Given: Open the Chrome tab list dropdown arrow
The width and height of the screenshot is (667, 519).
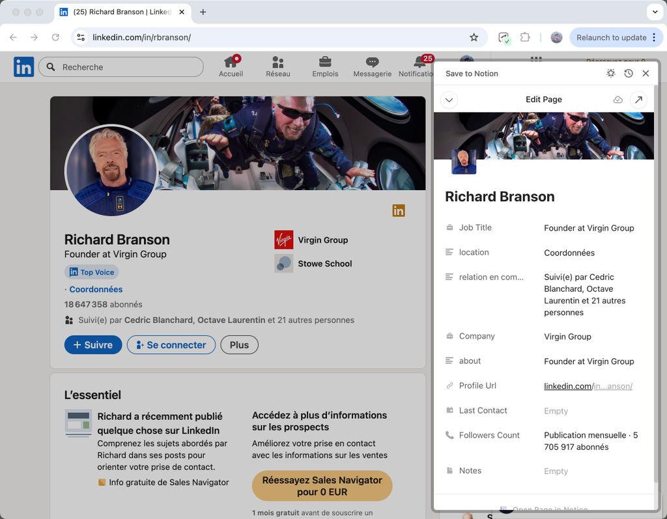Looking at the screenshot, I should click(x=655, y=12).
